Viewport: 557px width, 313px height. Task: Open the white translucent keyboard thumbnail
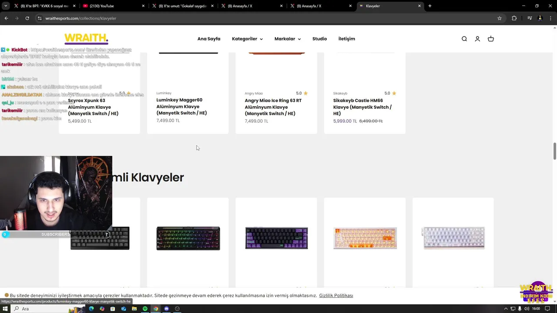coord(453,238)
